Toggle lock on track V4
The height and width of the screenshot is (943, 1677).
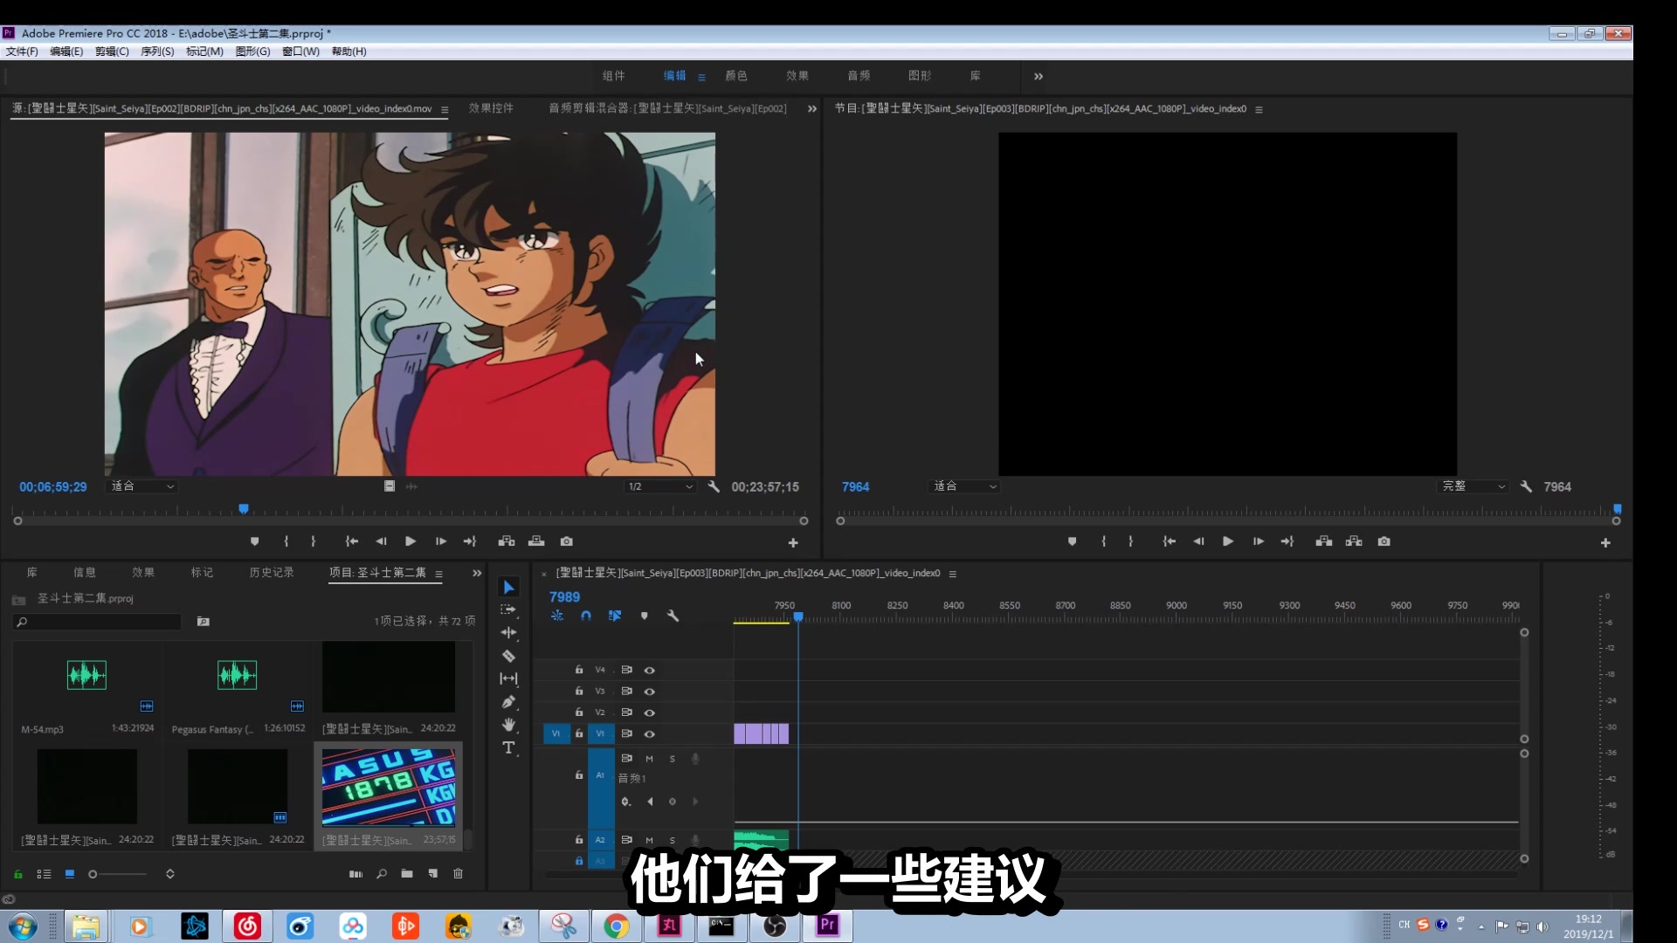(x=578, y=670)
